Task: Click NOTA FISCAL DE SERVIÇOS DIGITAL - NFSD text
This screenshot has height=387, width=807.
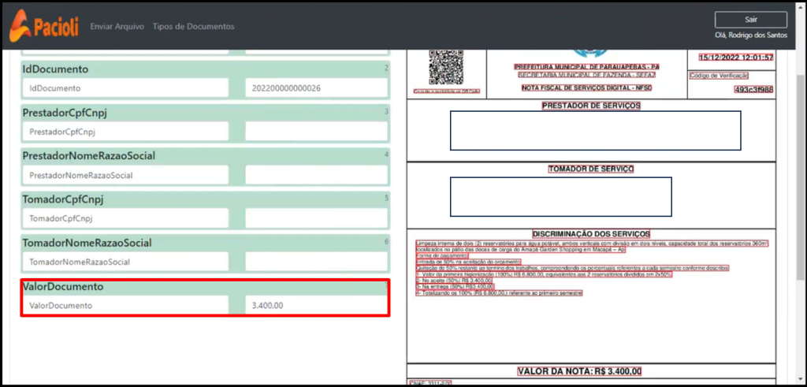Action: tap(586, 88)
